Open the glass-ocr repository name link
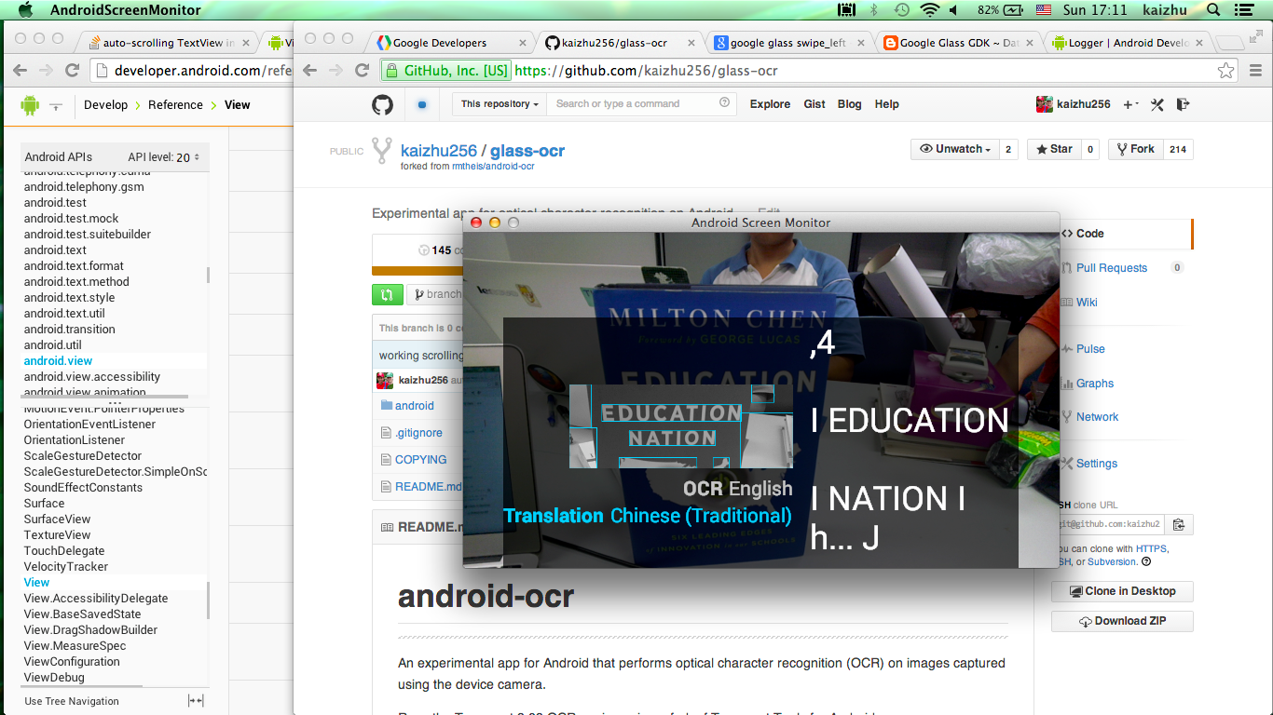The height and width of the screenshot is (715, 1273). click(x=527, y=150)
